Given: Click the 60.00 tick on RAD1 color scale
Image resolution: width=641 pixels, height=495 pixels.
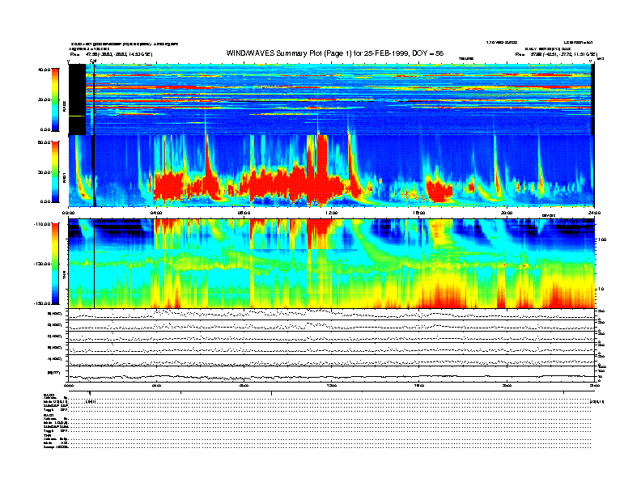Looking at the screenshot, I should pyautogui.click(x=44, y=142).
